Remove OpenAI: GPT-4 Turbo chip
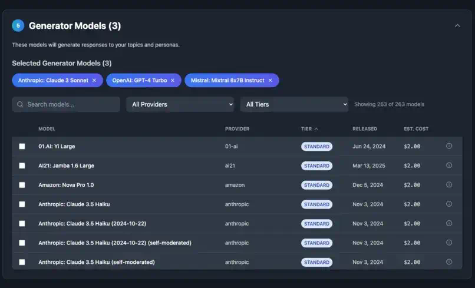This screenshot has height=288, width=475. [173, 81]
